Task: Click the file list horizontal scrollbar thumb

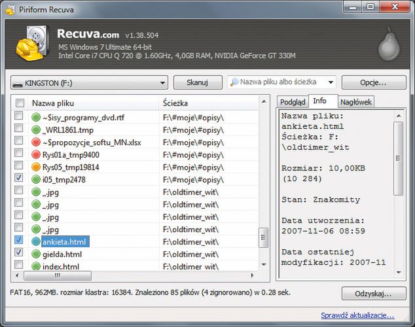Action: point(58,276)
